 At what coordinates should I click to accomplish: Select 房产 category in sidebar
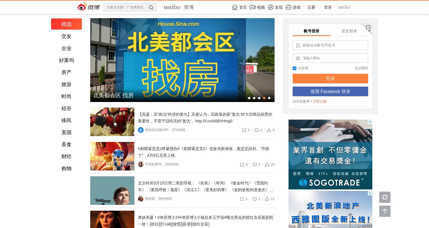[x=66, y=72]
